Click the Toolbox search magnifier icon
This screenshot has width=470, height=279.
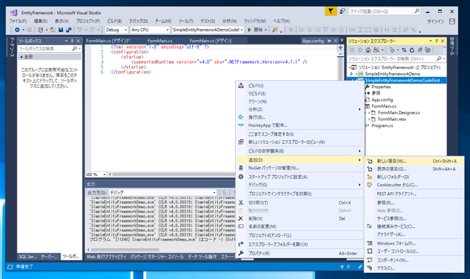74,48
